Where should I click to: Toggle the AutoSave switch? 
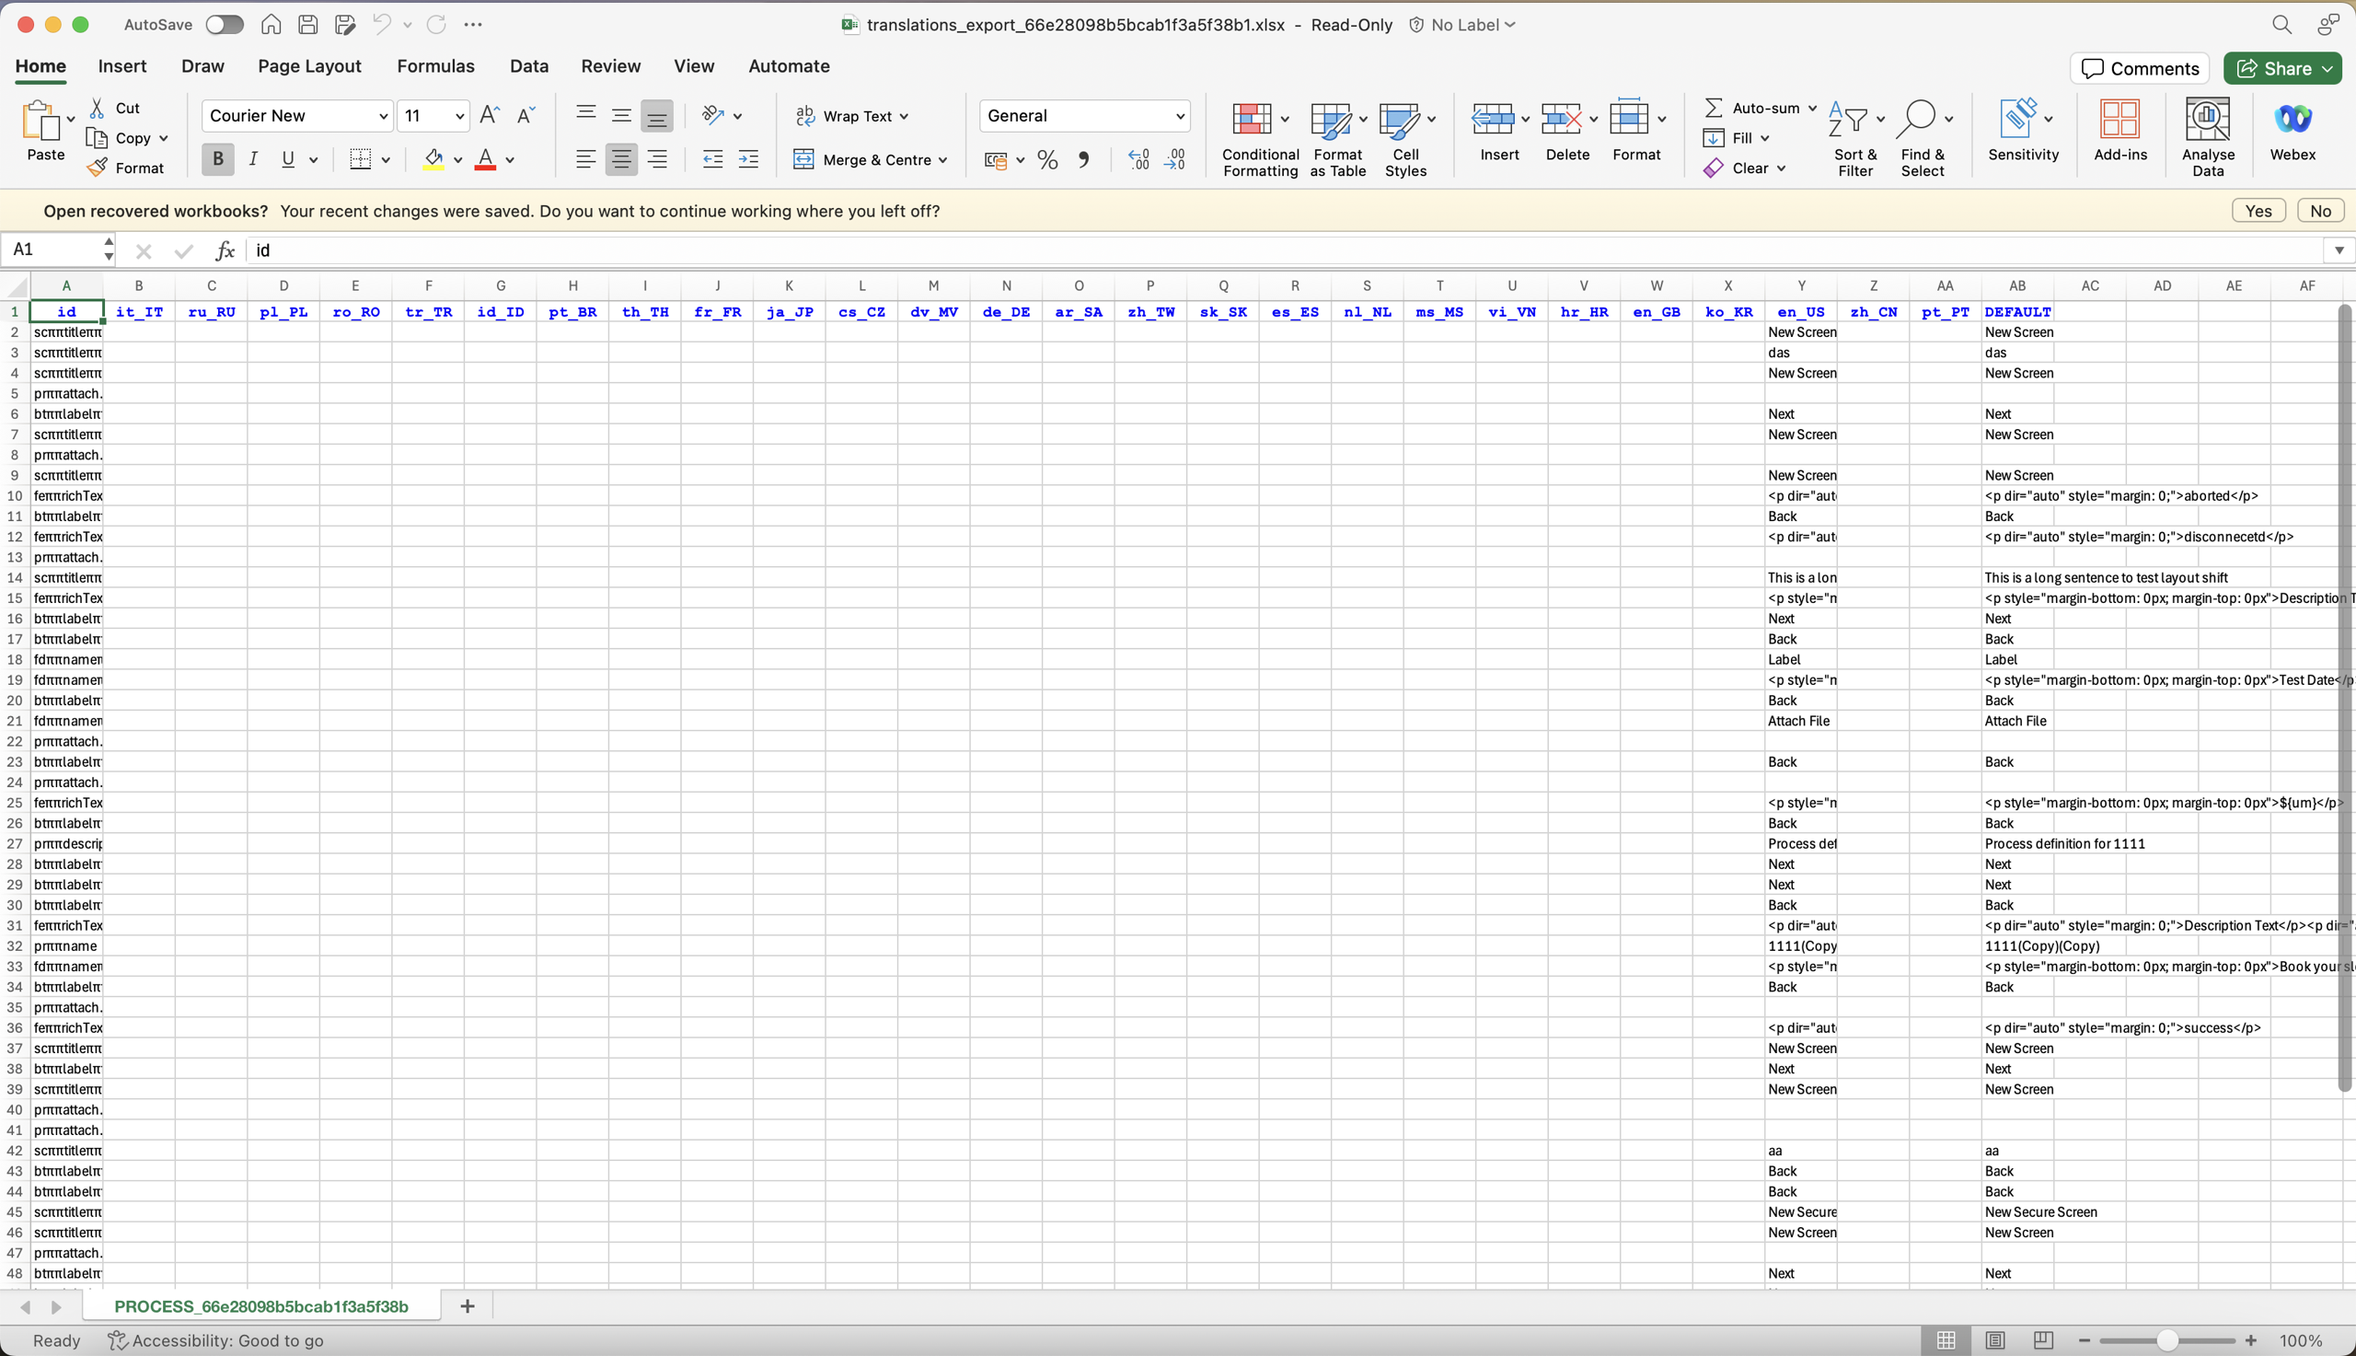[225, 24]
